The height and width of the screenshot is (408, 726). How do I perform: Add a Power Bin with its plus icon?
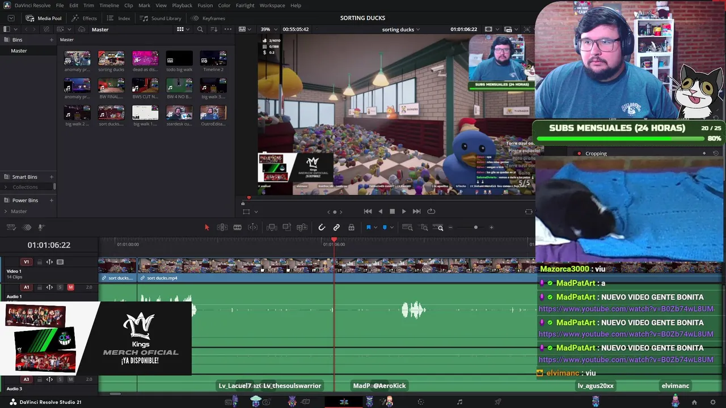tap(51, 200)
